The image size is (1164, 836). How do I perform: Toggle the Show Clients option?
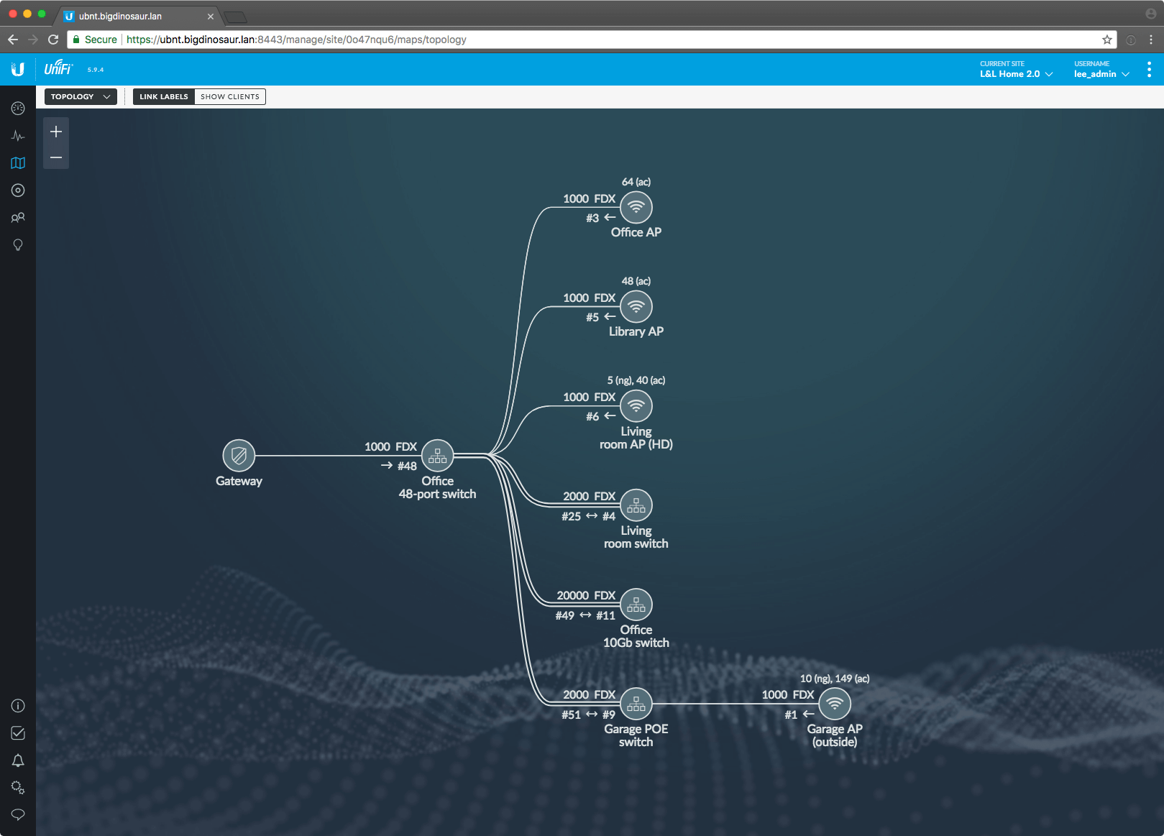tap(230, 97)
